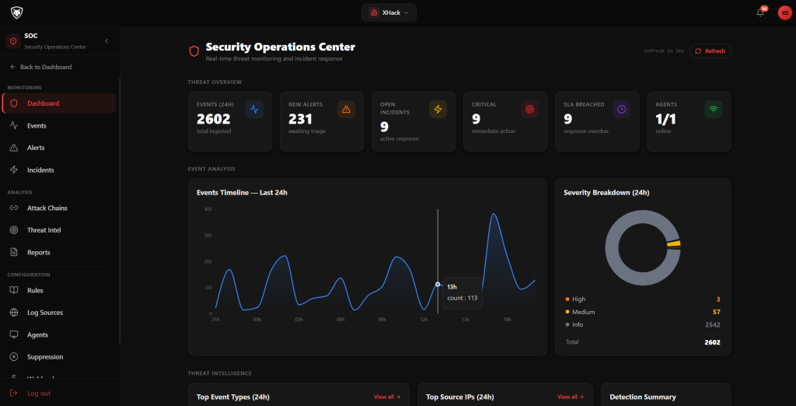Viewport: 796px width, 406px height.
Task: Open Log Sources configuration
Action: tap(45, 313)
